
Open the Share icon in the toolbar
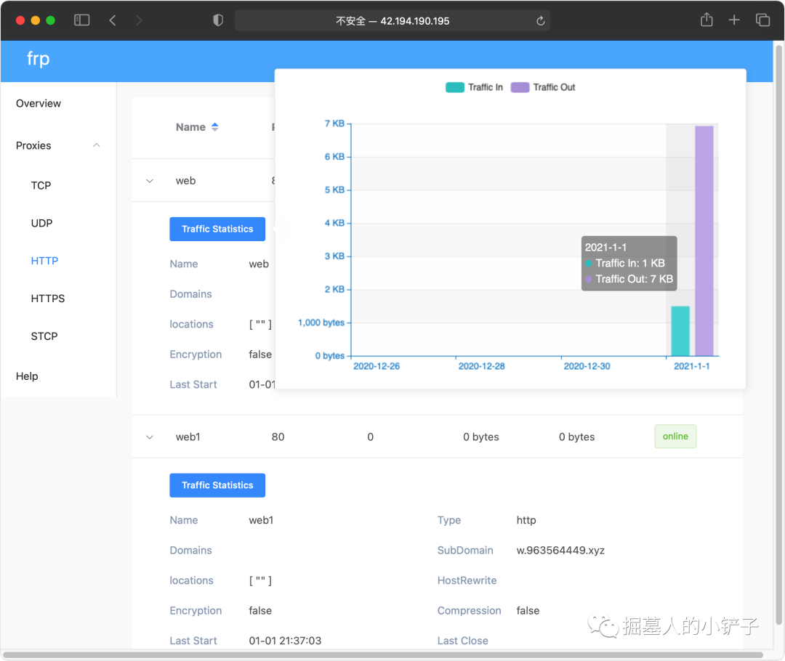(x=706, y=20)
